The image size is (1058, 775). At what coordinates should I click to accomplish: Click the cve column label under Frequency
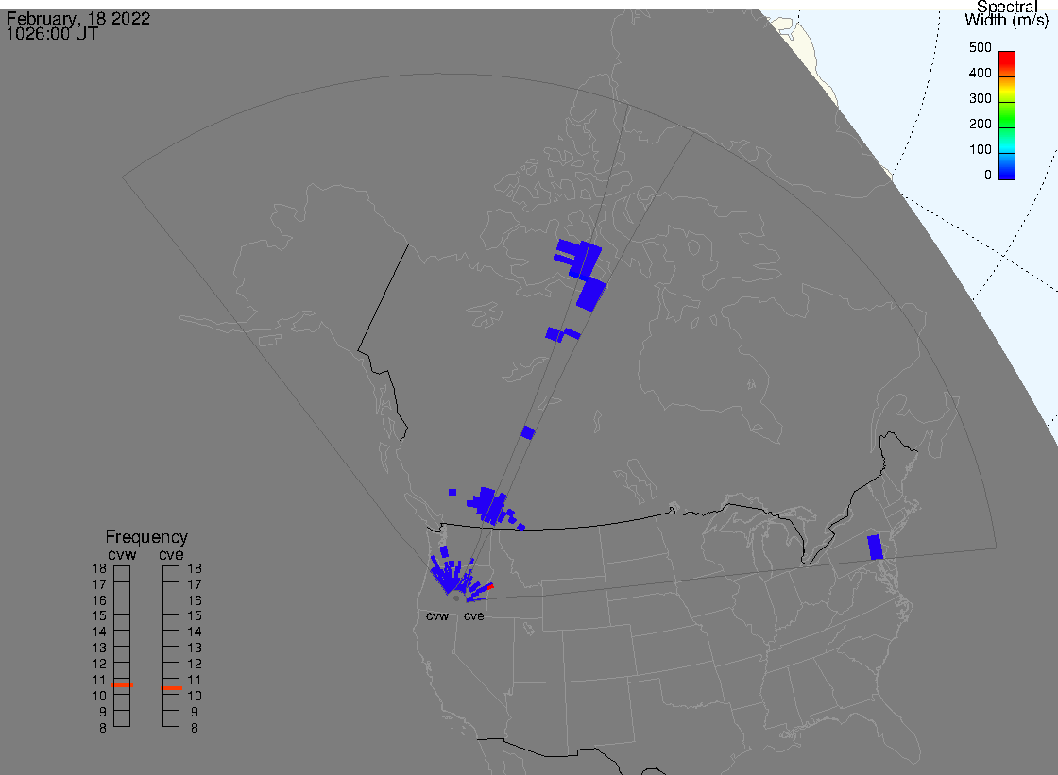(x=171, y=554)
